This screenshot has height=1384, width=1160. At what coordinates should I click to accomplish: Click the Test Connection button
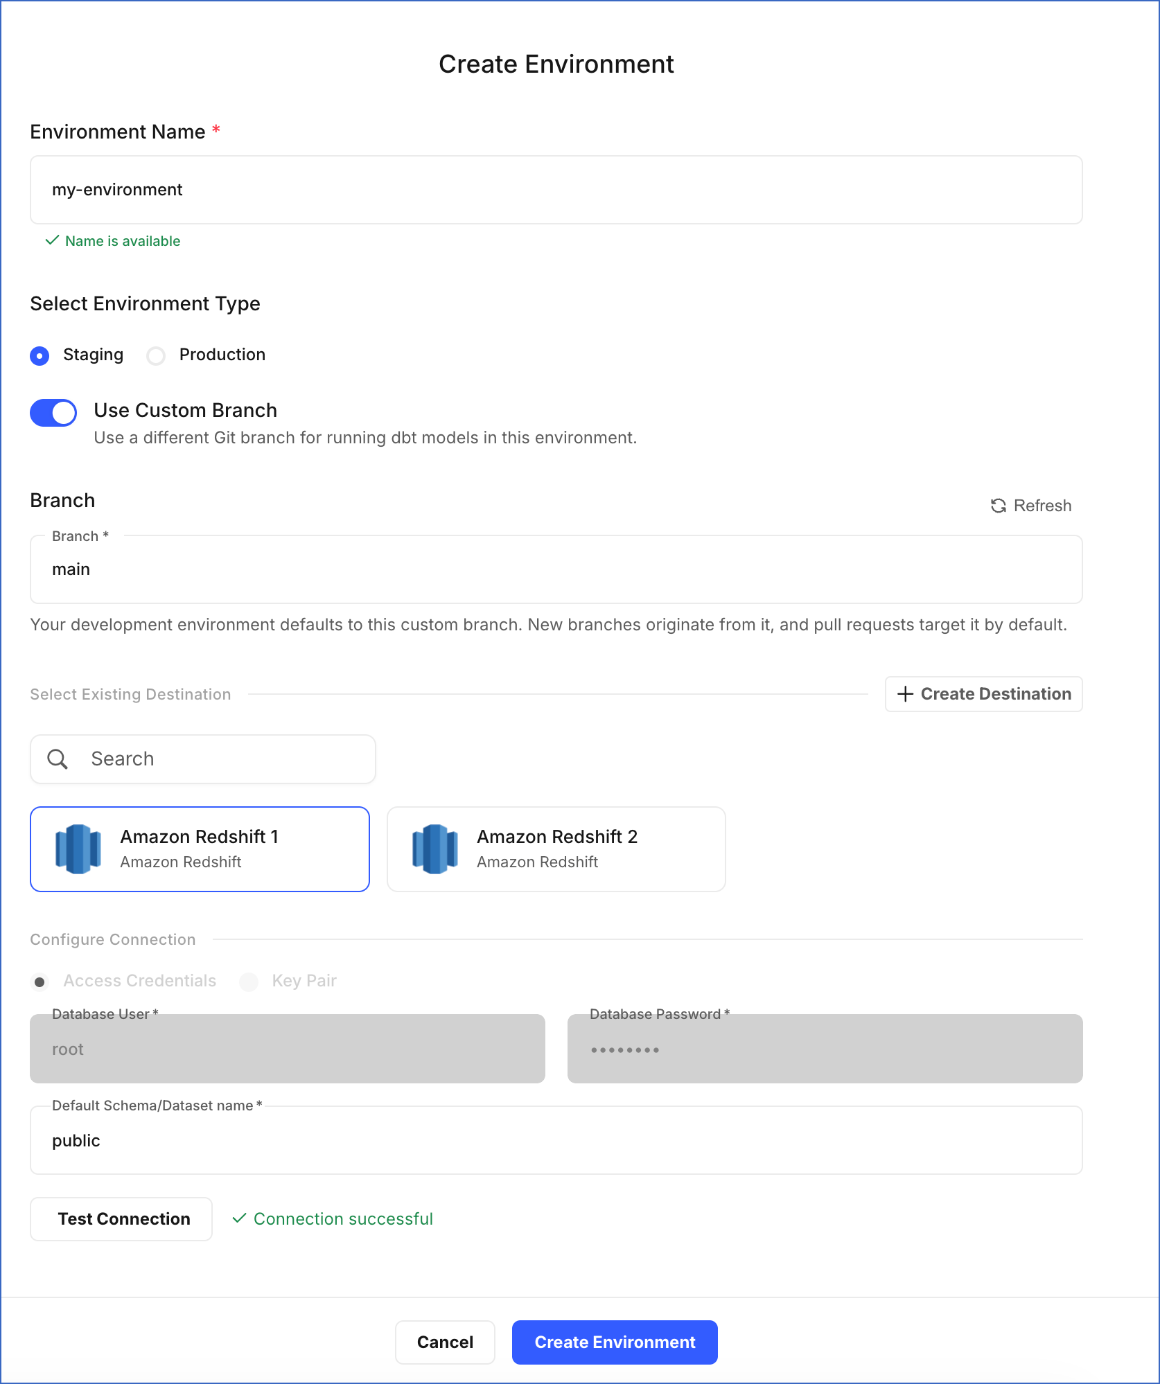pos(121,1219)
